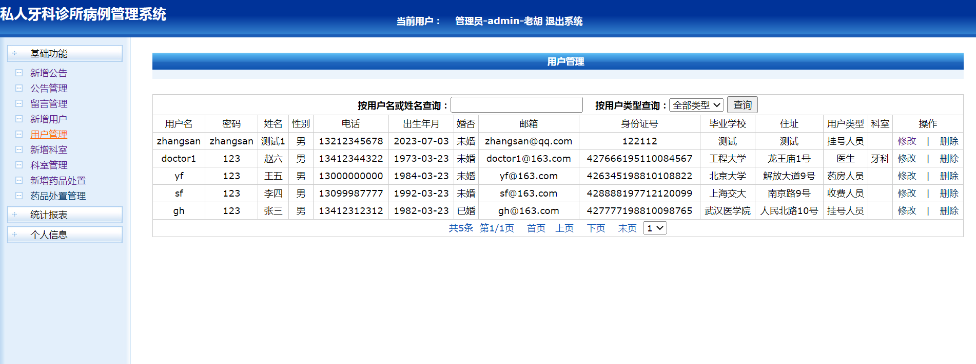Collapse the 基础功能 section
The height and width of the screenshot is (364, 976).
tap(65, 53)
